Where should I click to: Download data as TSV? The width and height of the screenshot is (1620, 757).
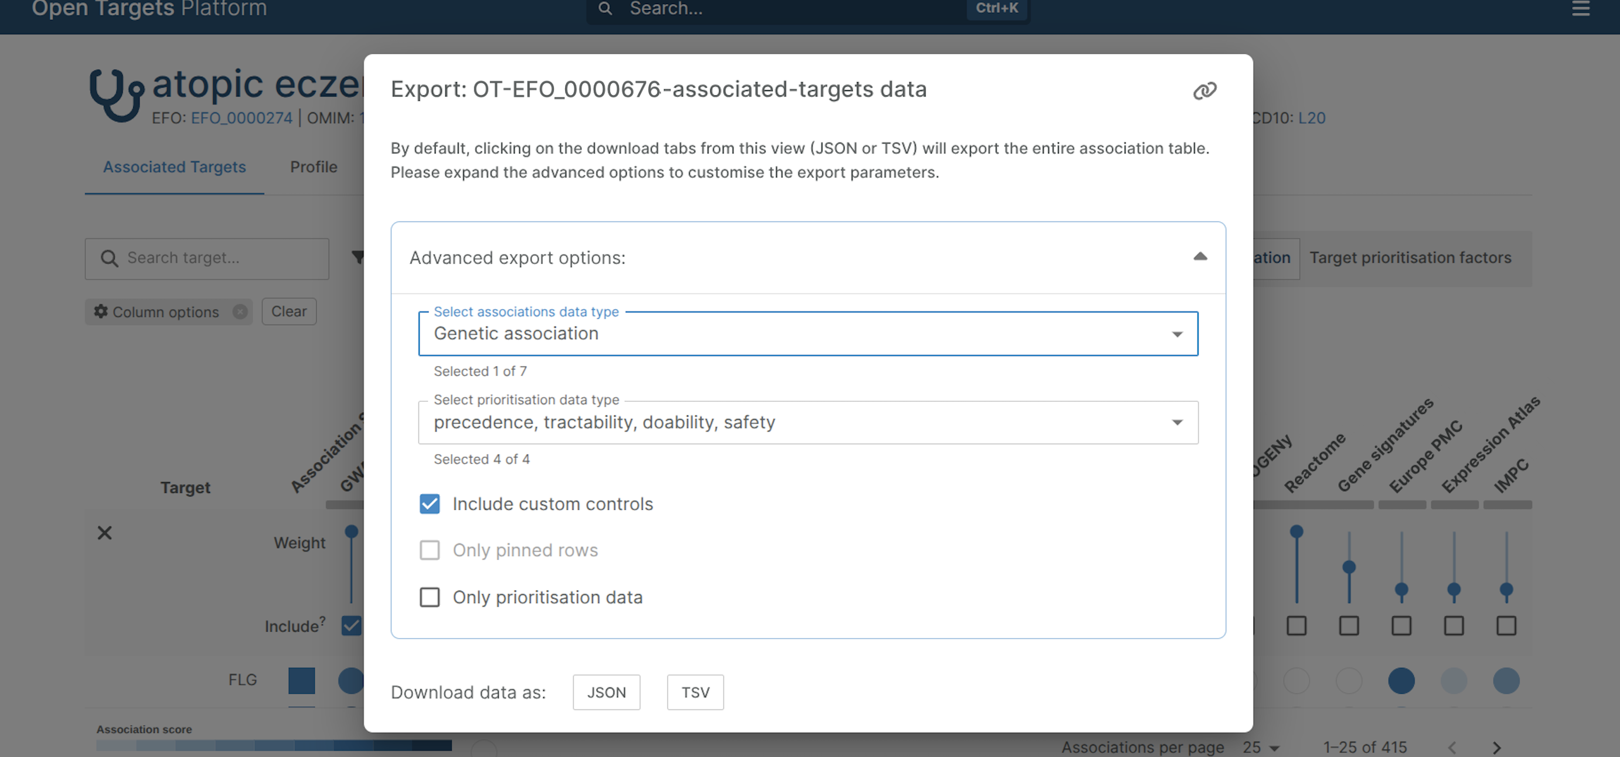[695, 692]
